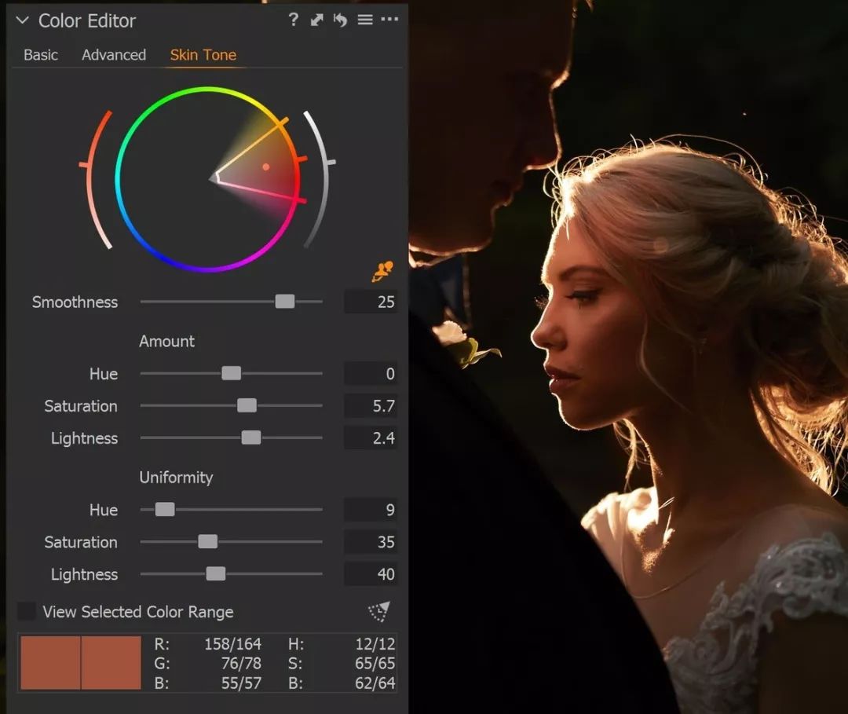The height and width of the screenshot is (714, 848).
Task: Click the Uniformity Lightness value 40
Action: point(371,574)
